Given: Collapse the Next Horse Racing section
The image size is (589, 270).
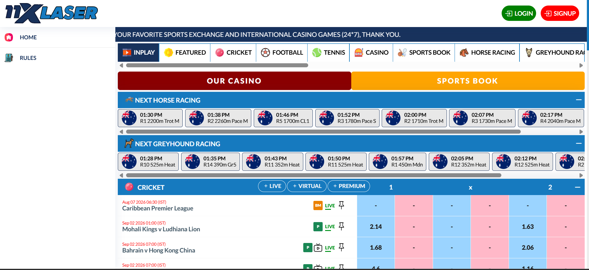Looking at the screenshot, I should (579, 100).
